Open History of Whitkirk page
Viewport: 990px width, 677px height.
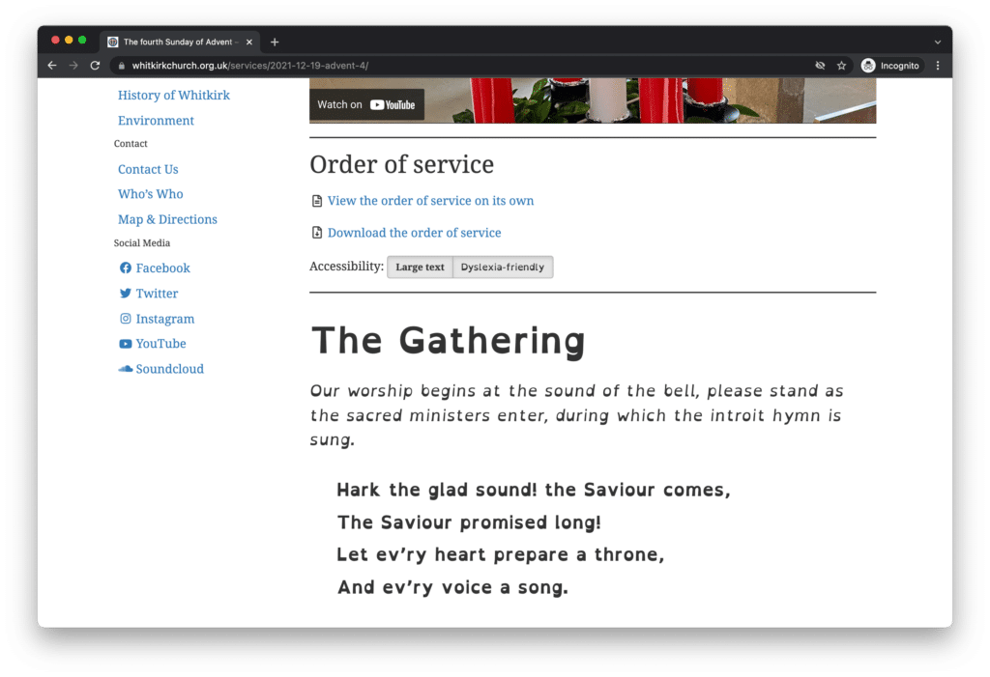click(x=174, y=96)
